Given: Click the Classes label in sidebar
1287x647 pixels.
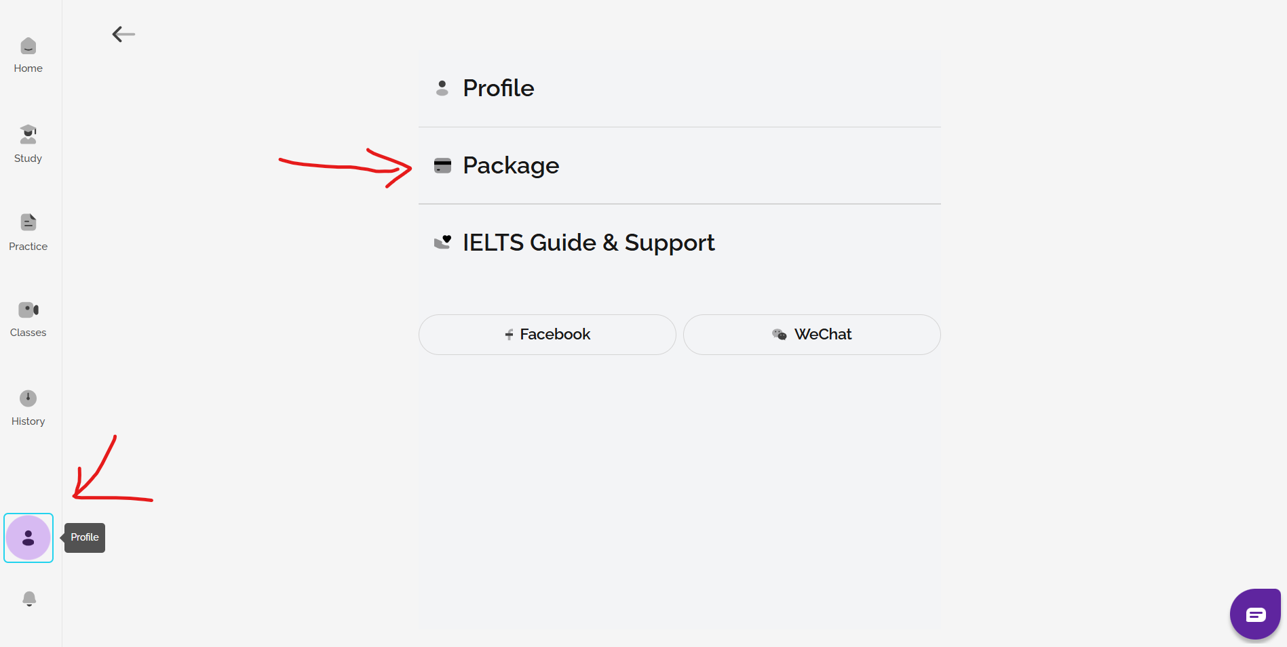Looking at the screenshot, I should (x=28, y=333).
